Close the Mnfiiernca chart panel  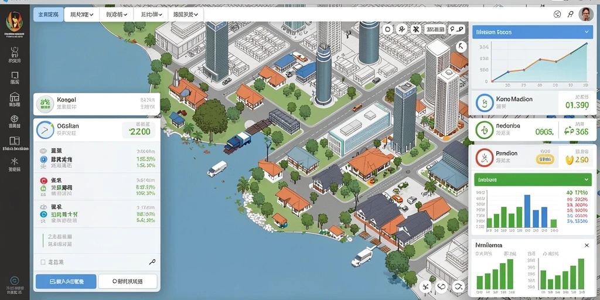click(x=587, y=246)
